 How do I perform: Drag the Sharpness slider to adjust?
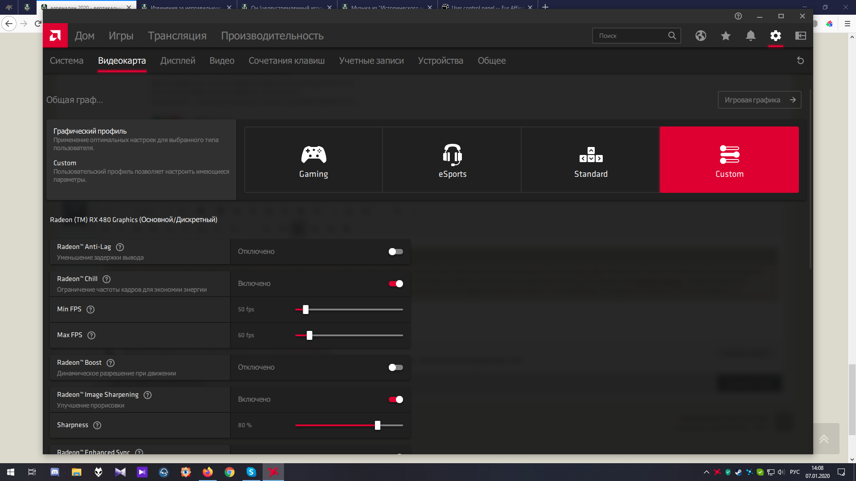[377, 425]
